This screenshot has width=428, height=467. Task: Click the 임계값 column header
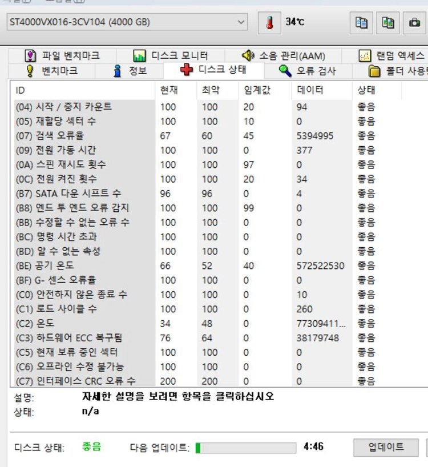pos(265,90)
